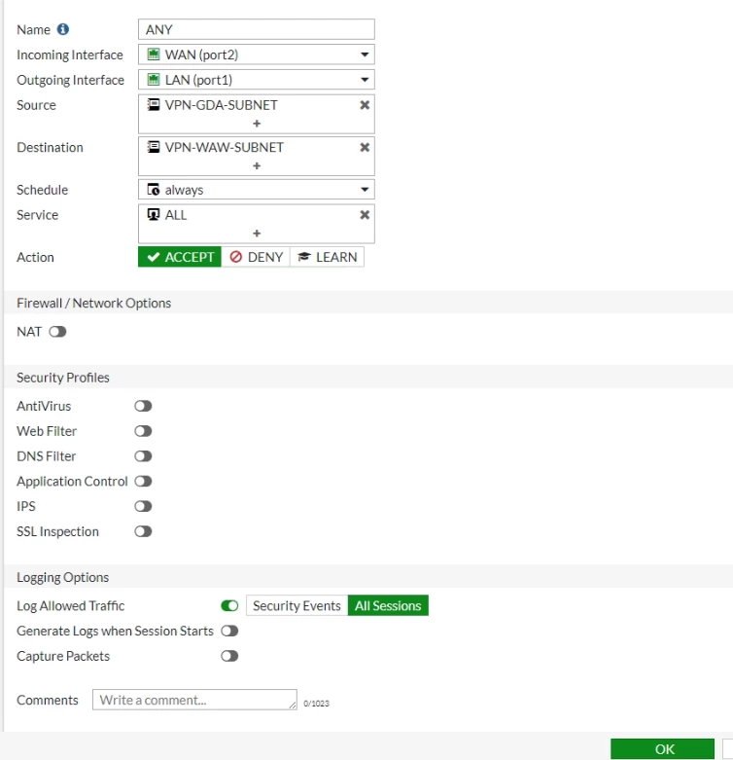Image resolution: width=733 pixels, height=760 pixels.
Task: Set action to DENY
Action: pyautogui.click(x=256, y=257)
